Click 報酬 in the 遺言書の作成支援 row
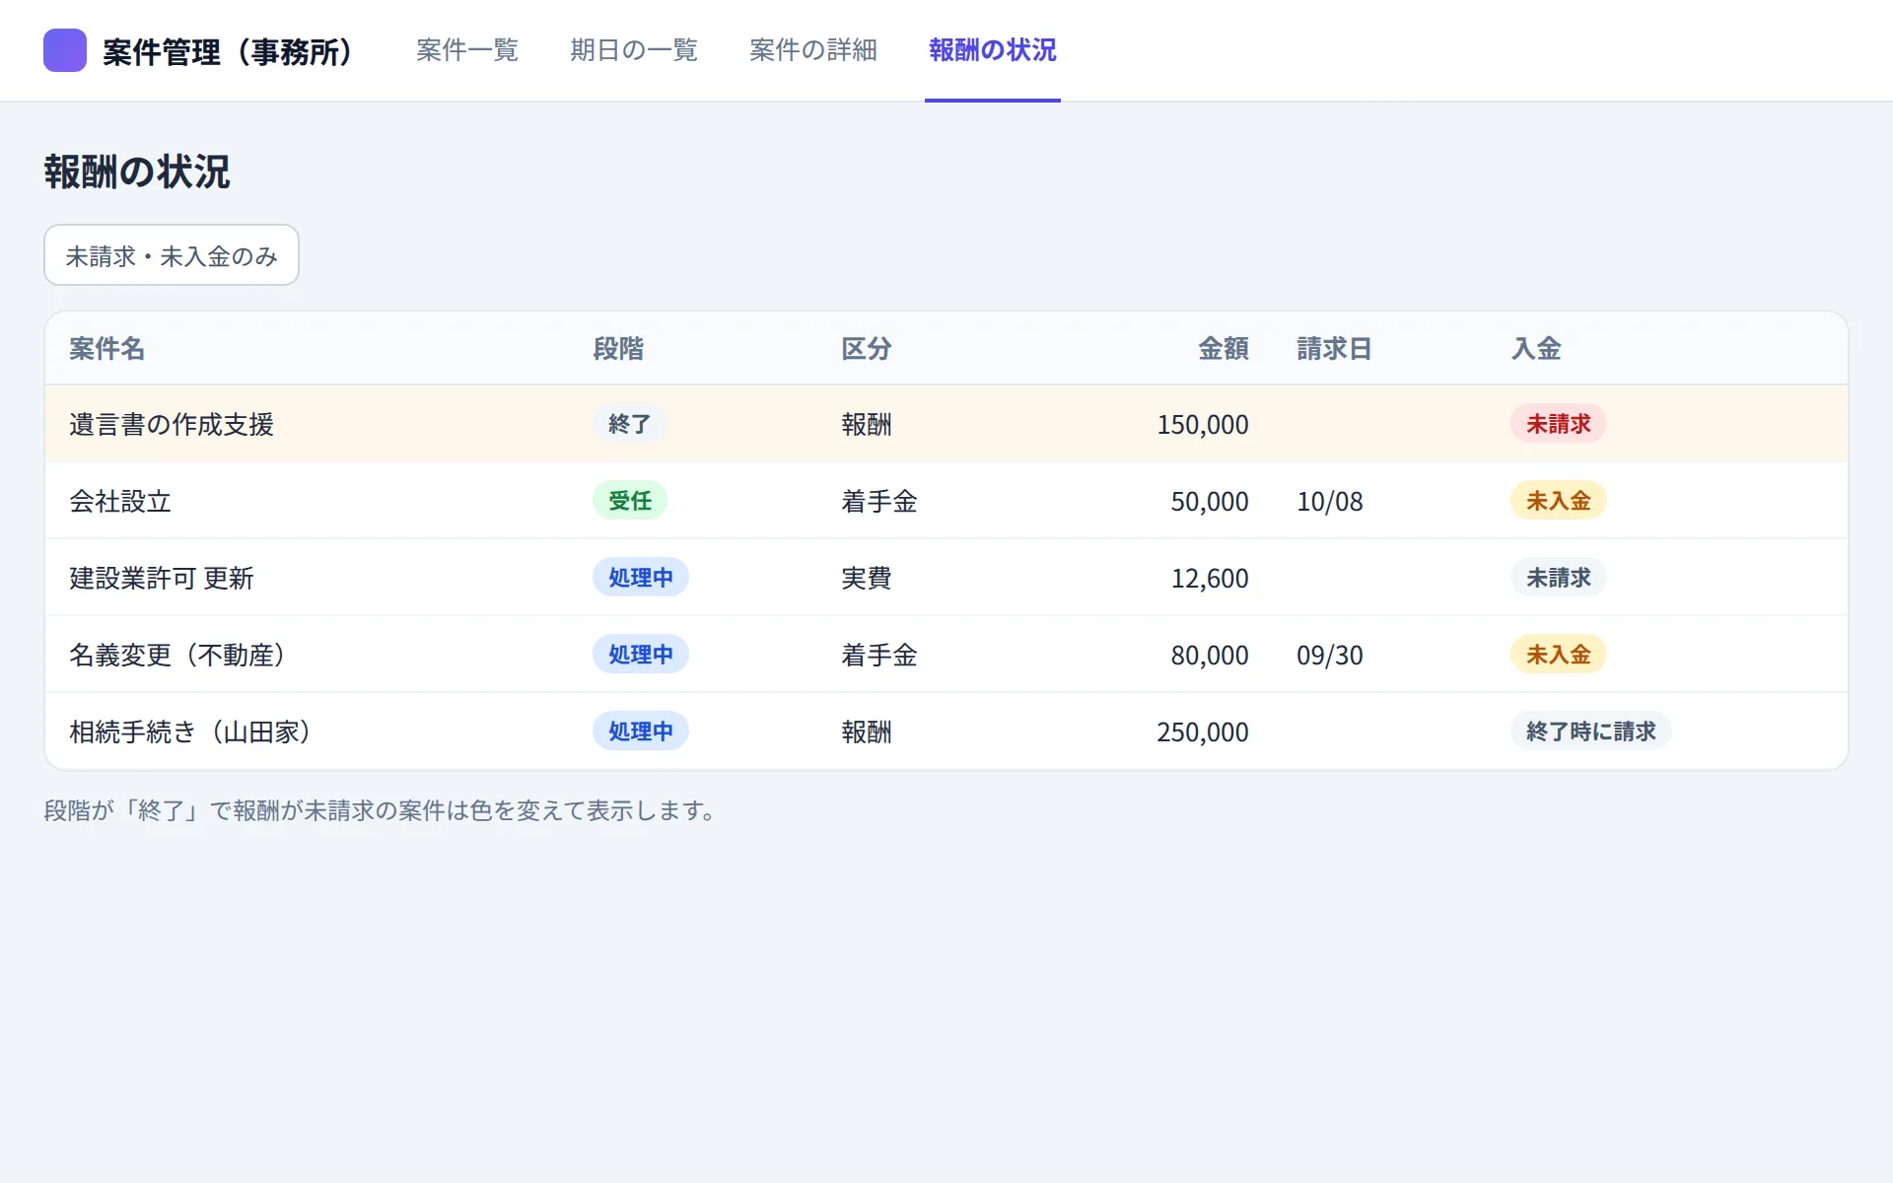 [867, 424]
